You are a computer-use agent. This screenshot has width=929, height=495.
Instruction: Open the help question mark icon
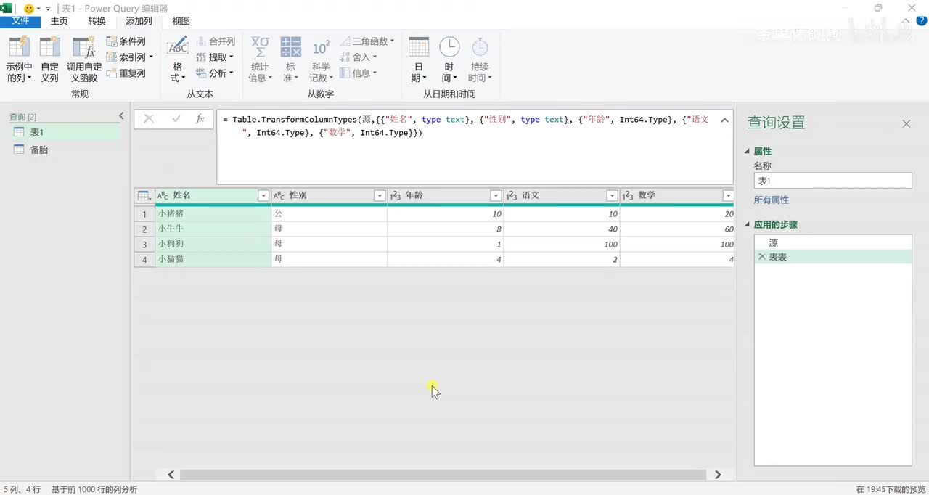[922, 21]
